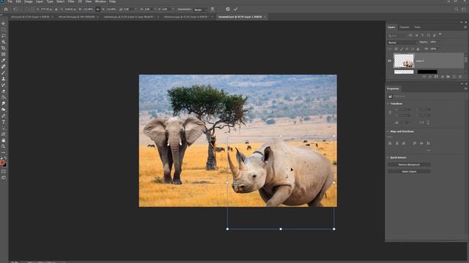
Task: Select the Frame tool
Action: coord(3,54)
